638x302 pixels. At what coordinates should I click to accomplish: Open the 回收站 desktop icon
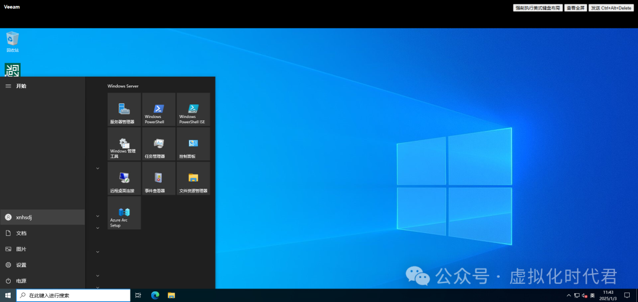point(12,42)
